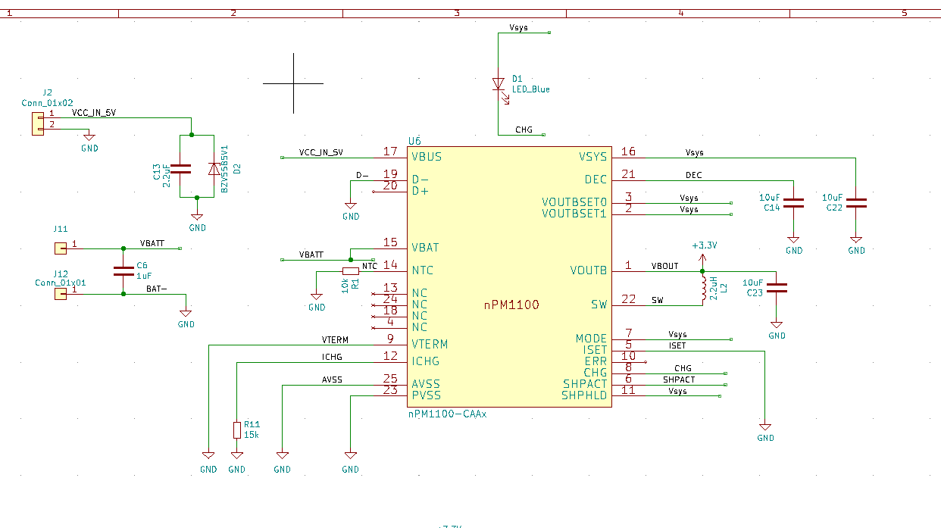This screenshot has width=941, height=528.
Task: Select the Vsys label on the MODE pin wire
Action: 677,335
